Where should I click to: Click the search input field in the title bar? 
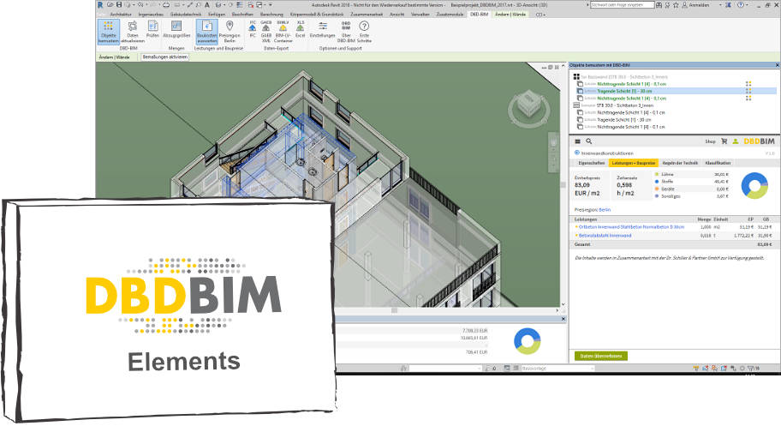(x=622, y=4)
